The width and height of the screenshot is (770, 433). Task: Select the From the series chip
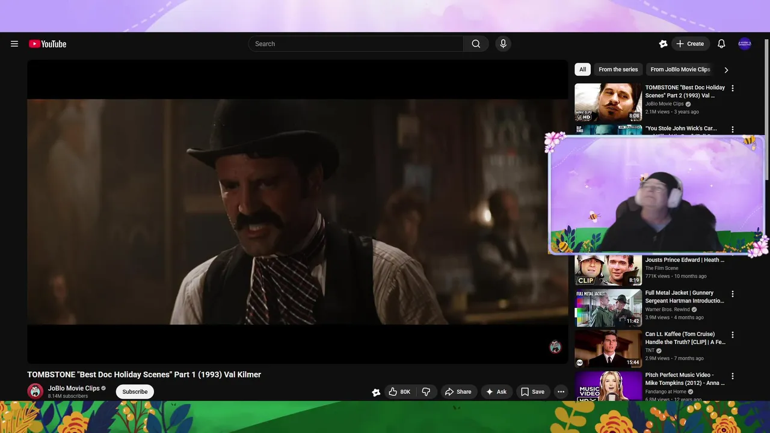click(x=618, y=69)
